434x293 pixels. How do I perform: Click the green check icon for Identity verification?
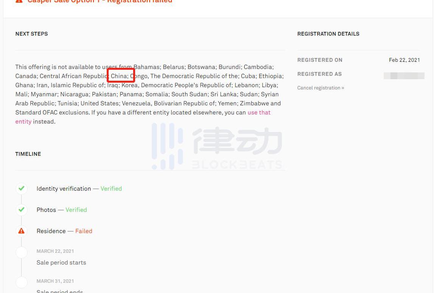click(x=21, y=188)
